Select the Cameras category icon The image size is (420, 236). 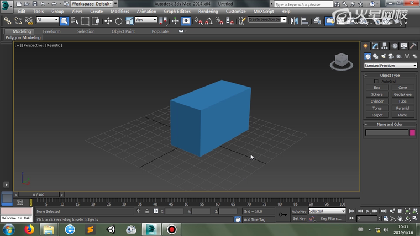click(x=391, y=56)
